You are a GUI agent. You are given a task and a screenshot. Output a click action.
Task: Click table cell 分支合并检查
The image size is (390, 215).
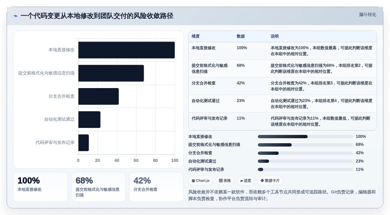tap(203, 83)
